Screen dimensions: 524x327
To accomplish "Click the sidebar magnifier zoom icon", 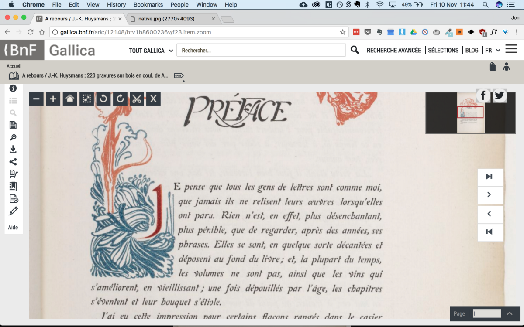I will pyautogui.click(x=13, y=137).
